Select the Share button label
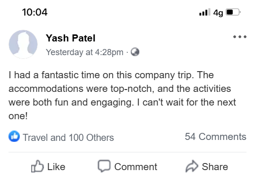 (215, 167)
